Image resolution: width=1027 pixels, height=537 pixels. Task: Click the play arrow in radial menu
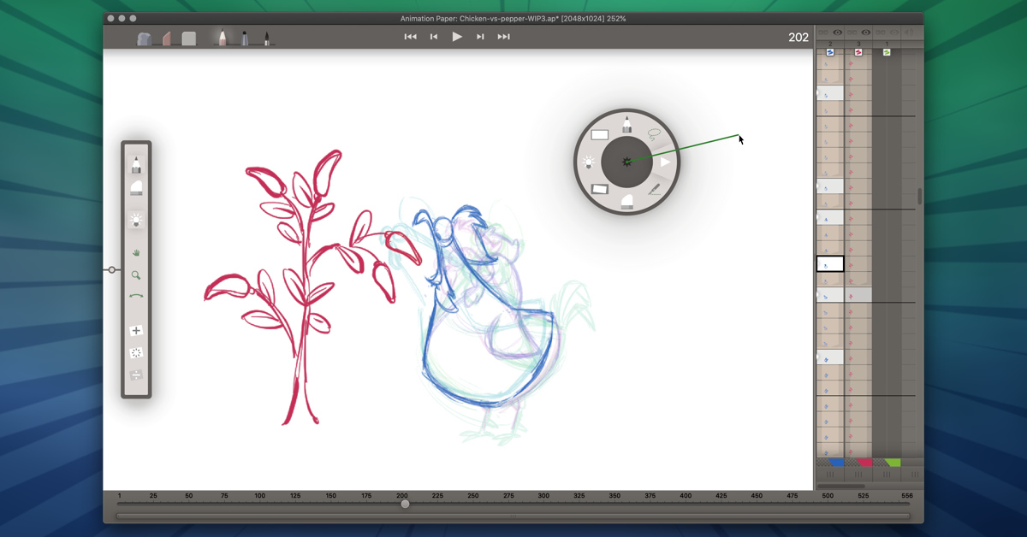click(664, 162)
